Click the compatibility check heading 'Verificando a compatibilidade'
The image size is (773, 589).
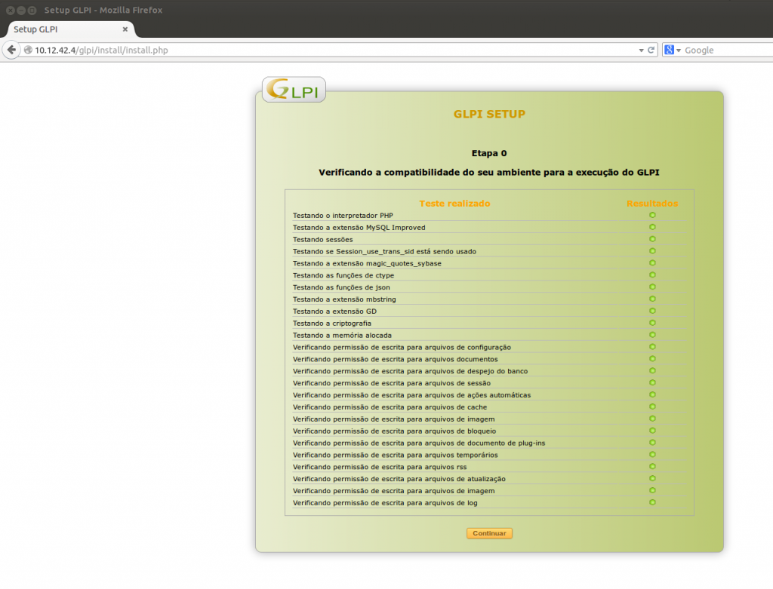[489, 173]
